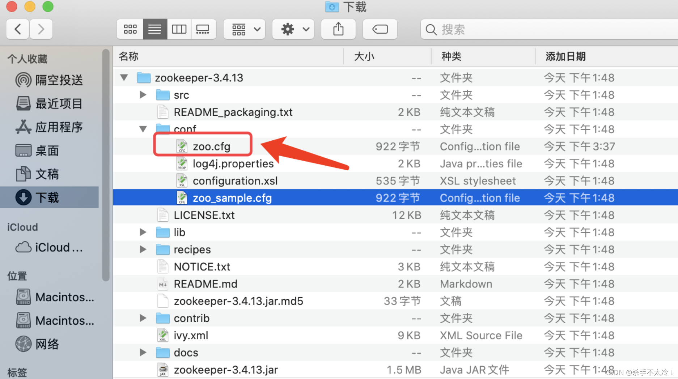Viewport: 678px width, 379px height.
Task: Select the contrib folder icon
Action: coord(162,318)
